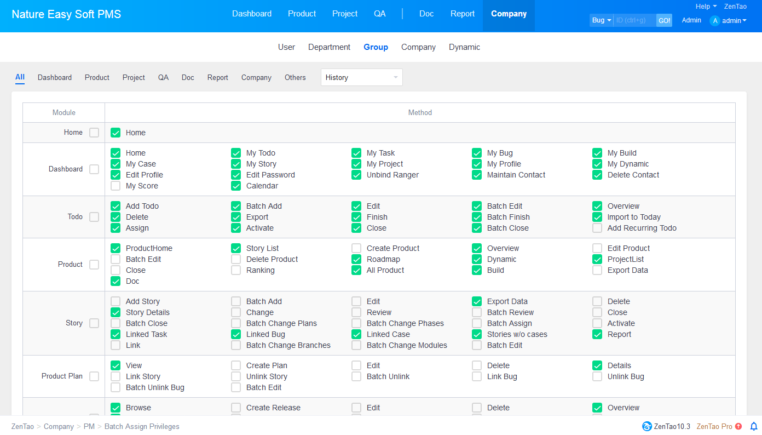Click the GO! search button
762x435 pixels.
coord(664,20)
